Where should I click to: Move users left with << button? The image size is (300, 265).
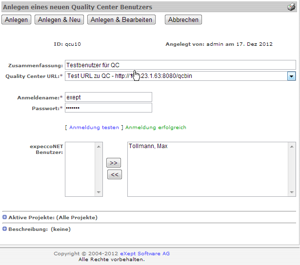point(114,174)
